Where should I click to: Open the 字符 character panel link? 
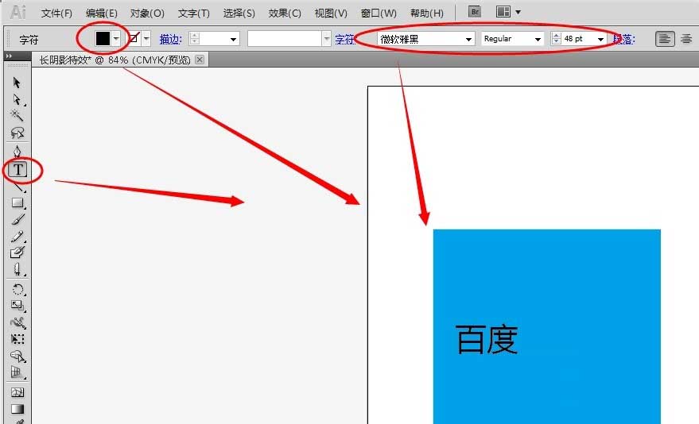(344, 39)
